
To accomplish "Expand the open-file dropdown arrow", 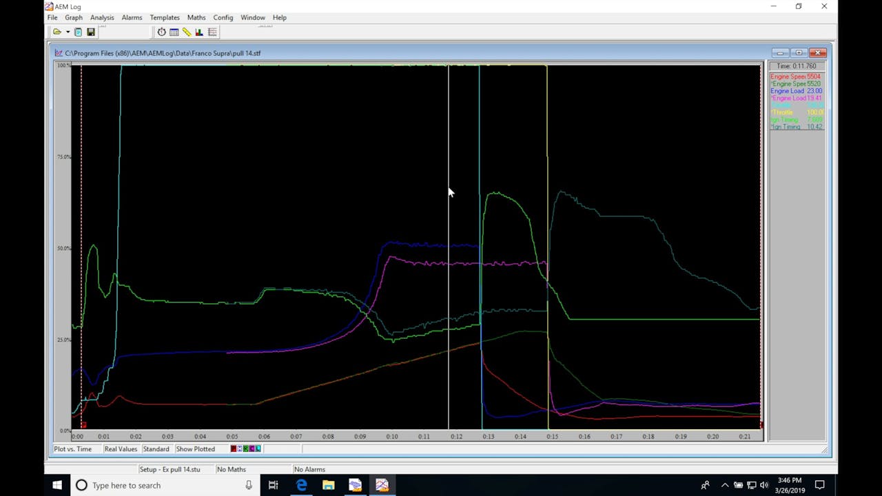I will (67, 32).
